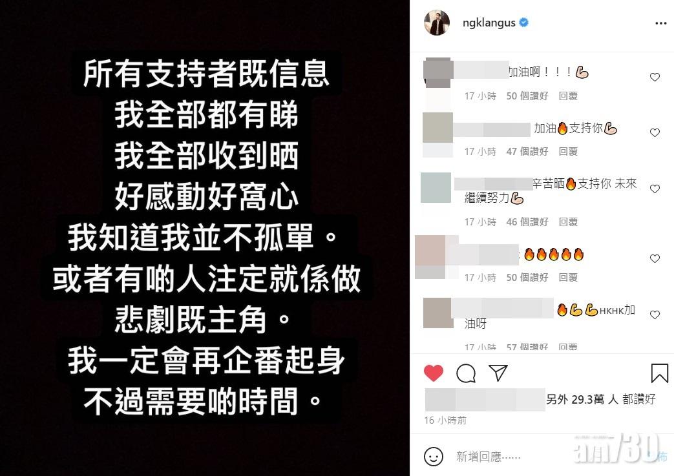Image resolution: width=674 pixels, height=476 pixels.
Task: Open the emoji smiley picker
Action: (x=433, y=456)
